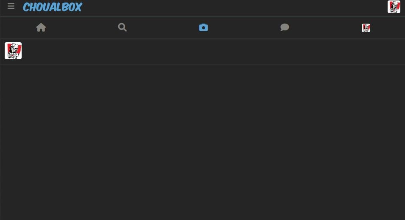Open profile tab with small avatar
This screenshot has height=220, width=405.
pos(366,28)
